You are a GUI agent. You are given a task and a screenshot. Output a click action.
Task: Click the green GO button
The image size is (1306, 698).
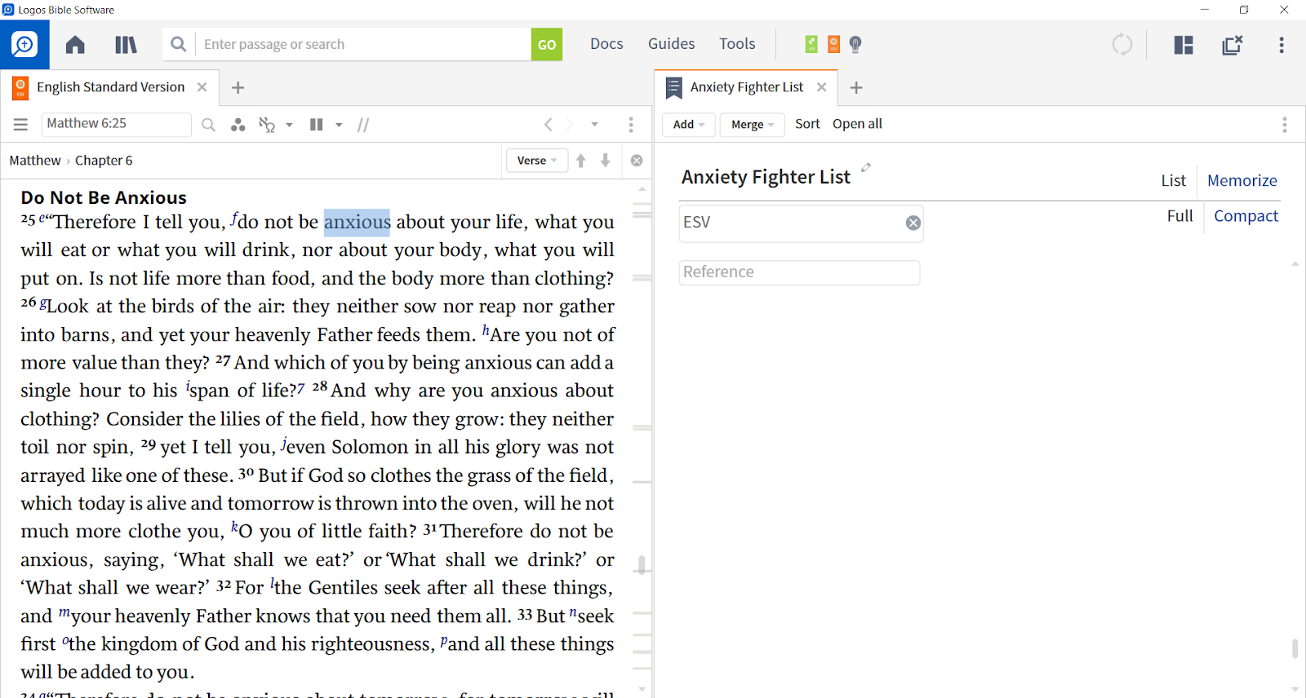(547, 45)
